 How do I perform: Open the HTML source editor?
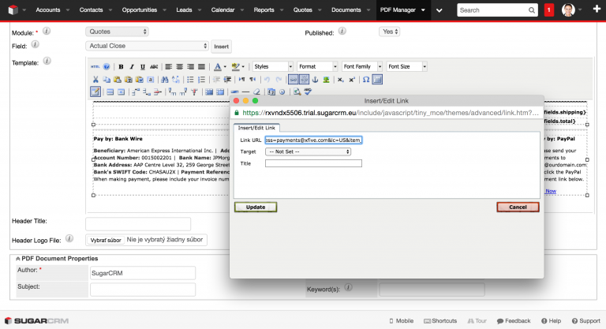pyautogui.click(x=95, y=66)
